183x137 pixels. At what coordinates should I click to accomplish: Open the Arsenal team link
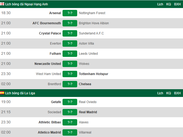(55, 13)
